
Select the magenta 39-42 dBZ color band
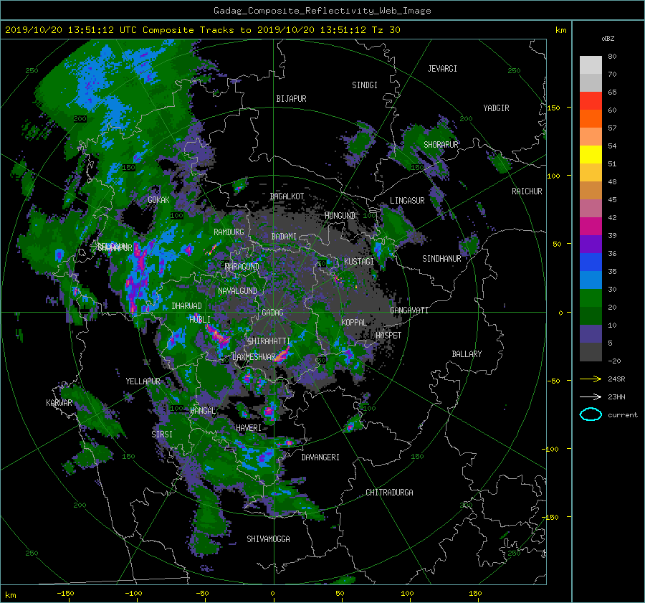(x=591, y=226)
